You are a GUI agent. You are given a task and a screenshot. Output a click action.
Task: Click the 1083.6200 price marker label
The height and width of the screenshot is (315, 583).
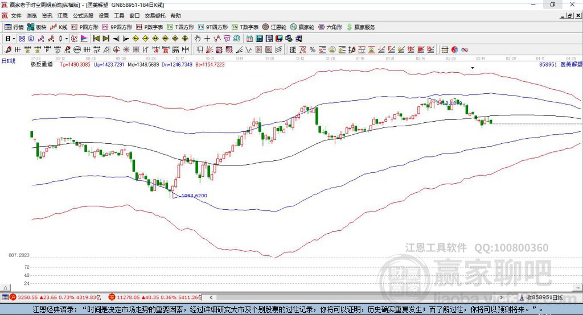click(x=194, y=196)
